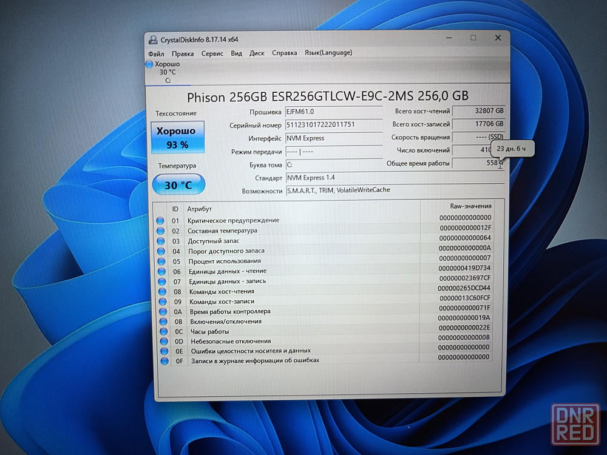Image resolution: width=607 pixels, height=455 pixels.
Task: Click the disk title Phison 256GB ESR256GTLCW-E9C-2MS
Action: coord(328,96)
